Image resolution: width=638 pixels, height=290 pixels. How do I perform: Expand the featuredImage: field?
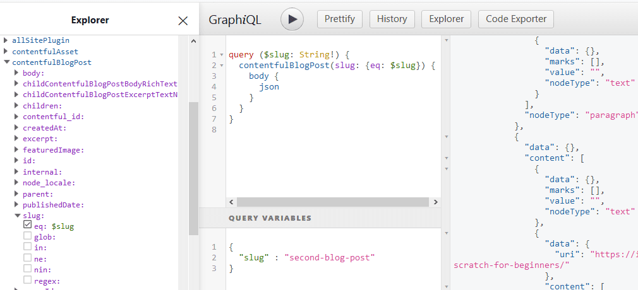coord(16,150)
